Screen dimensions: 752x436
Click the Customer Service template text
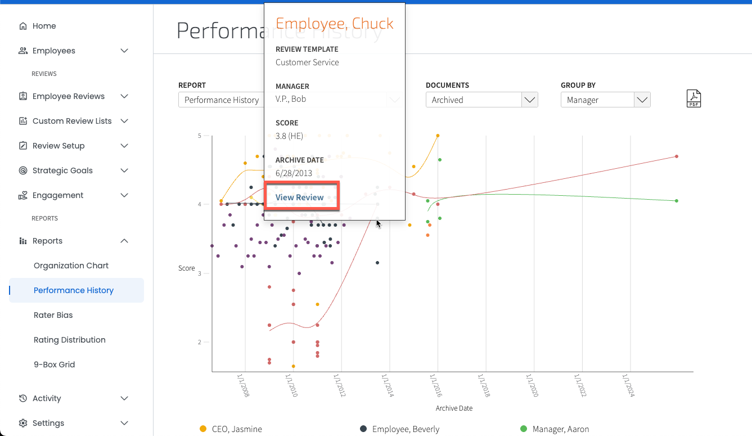click(x=307, y=62)
